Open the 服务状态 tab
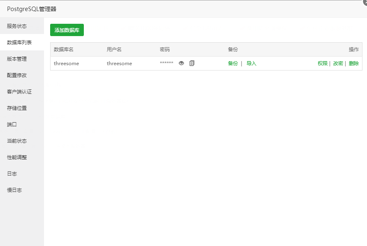The image size is (367, 246). (x=22, y=26)
